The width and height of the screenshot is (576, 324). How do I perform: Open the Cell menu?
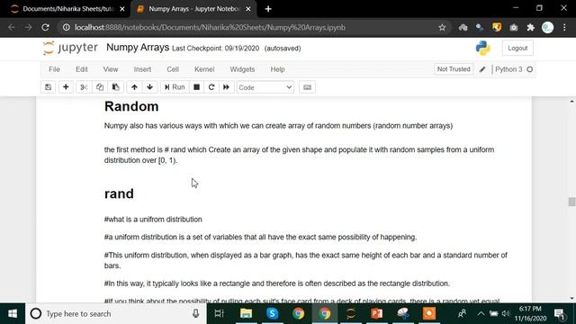tap(173, 69)
